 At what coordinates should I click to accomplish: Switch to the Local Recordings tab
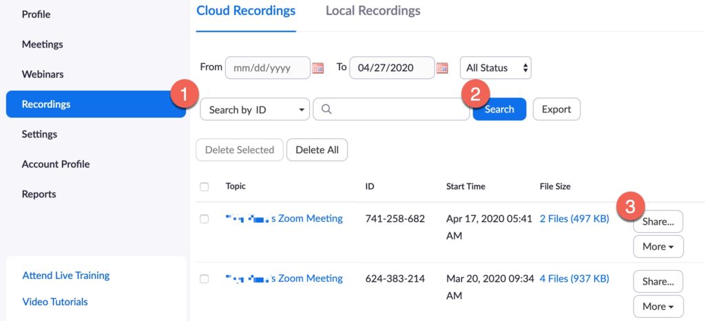pos(373,11)
